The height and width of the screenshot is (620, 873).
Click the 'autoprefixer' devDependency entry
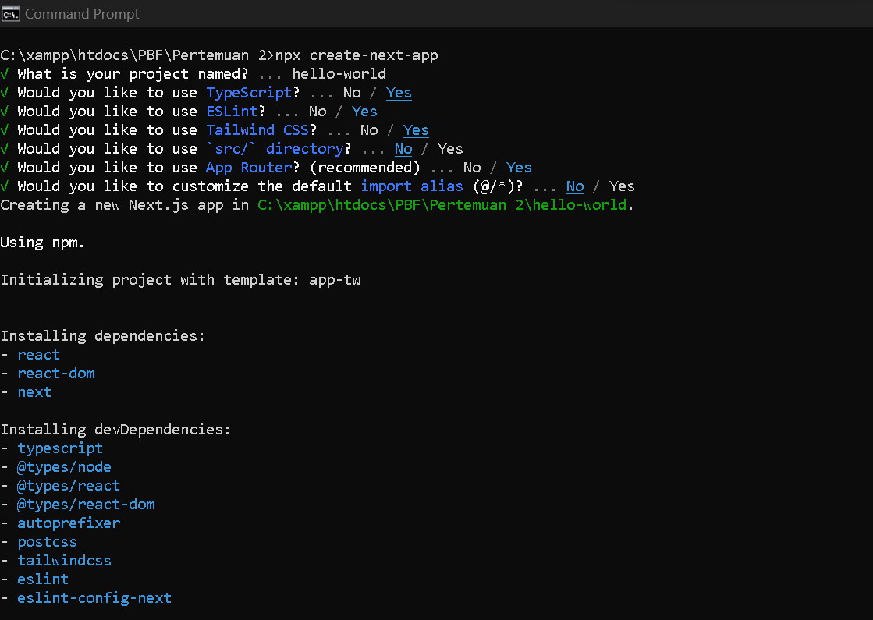click(69, 523)
